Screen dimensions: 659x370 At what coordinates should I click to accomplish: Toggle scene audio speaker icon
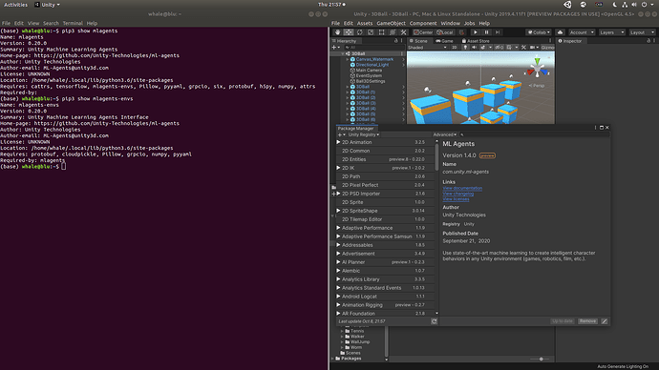click(x=474, y=48)
